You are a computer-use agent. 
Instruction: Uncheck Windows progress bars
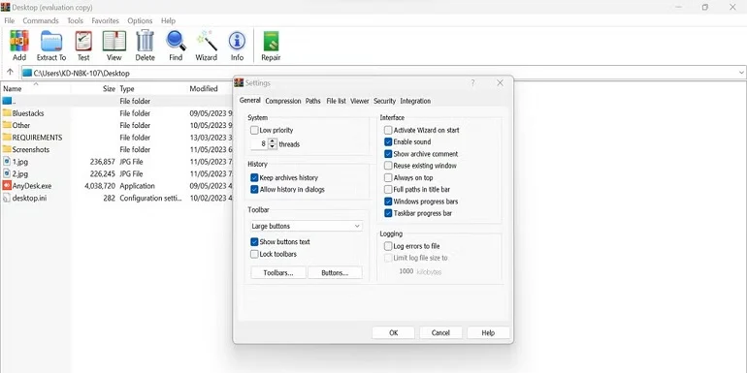coord(388,202)
